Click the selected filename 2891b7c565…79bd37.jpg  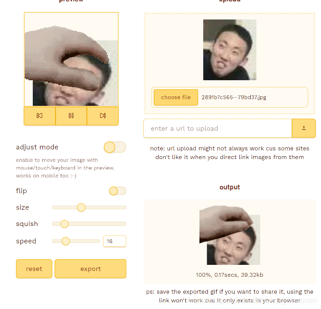tap(234, 97)
